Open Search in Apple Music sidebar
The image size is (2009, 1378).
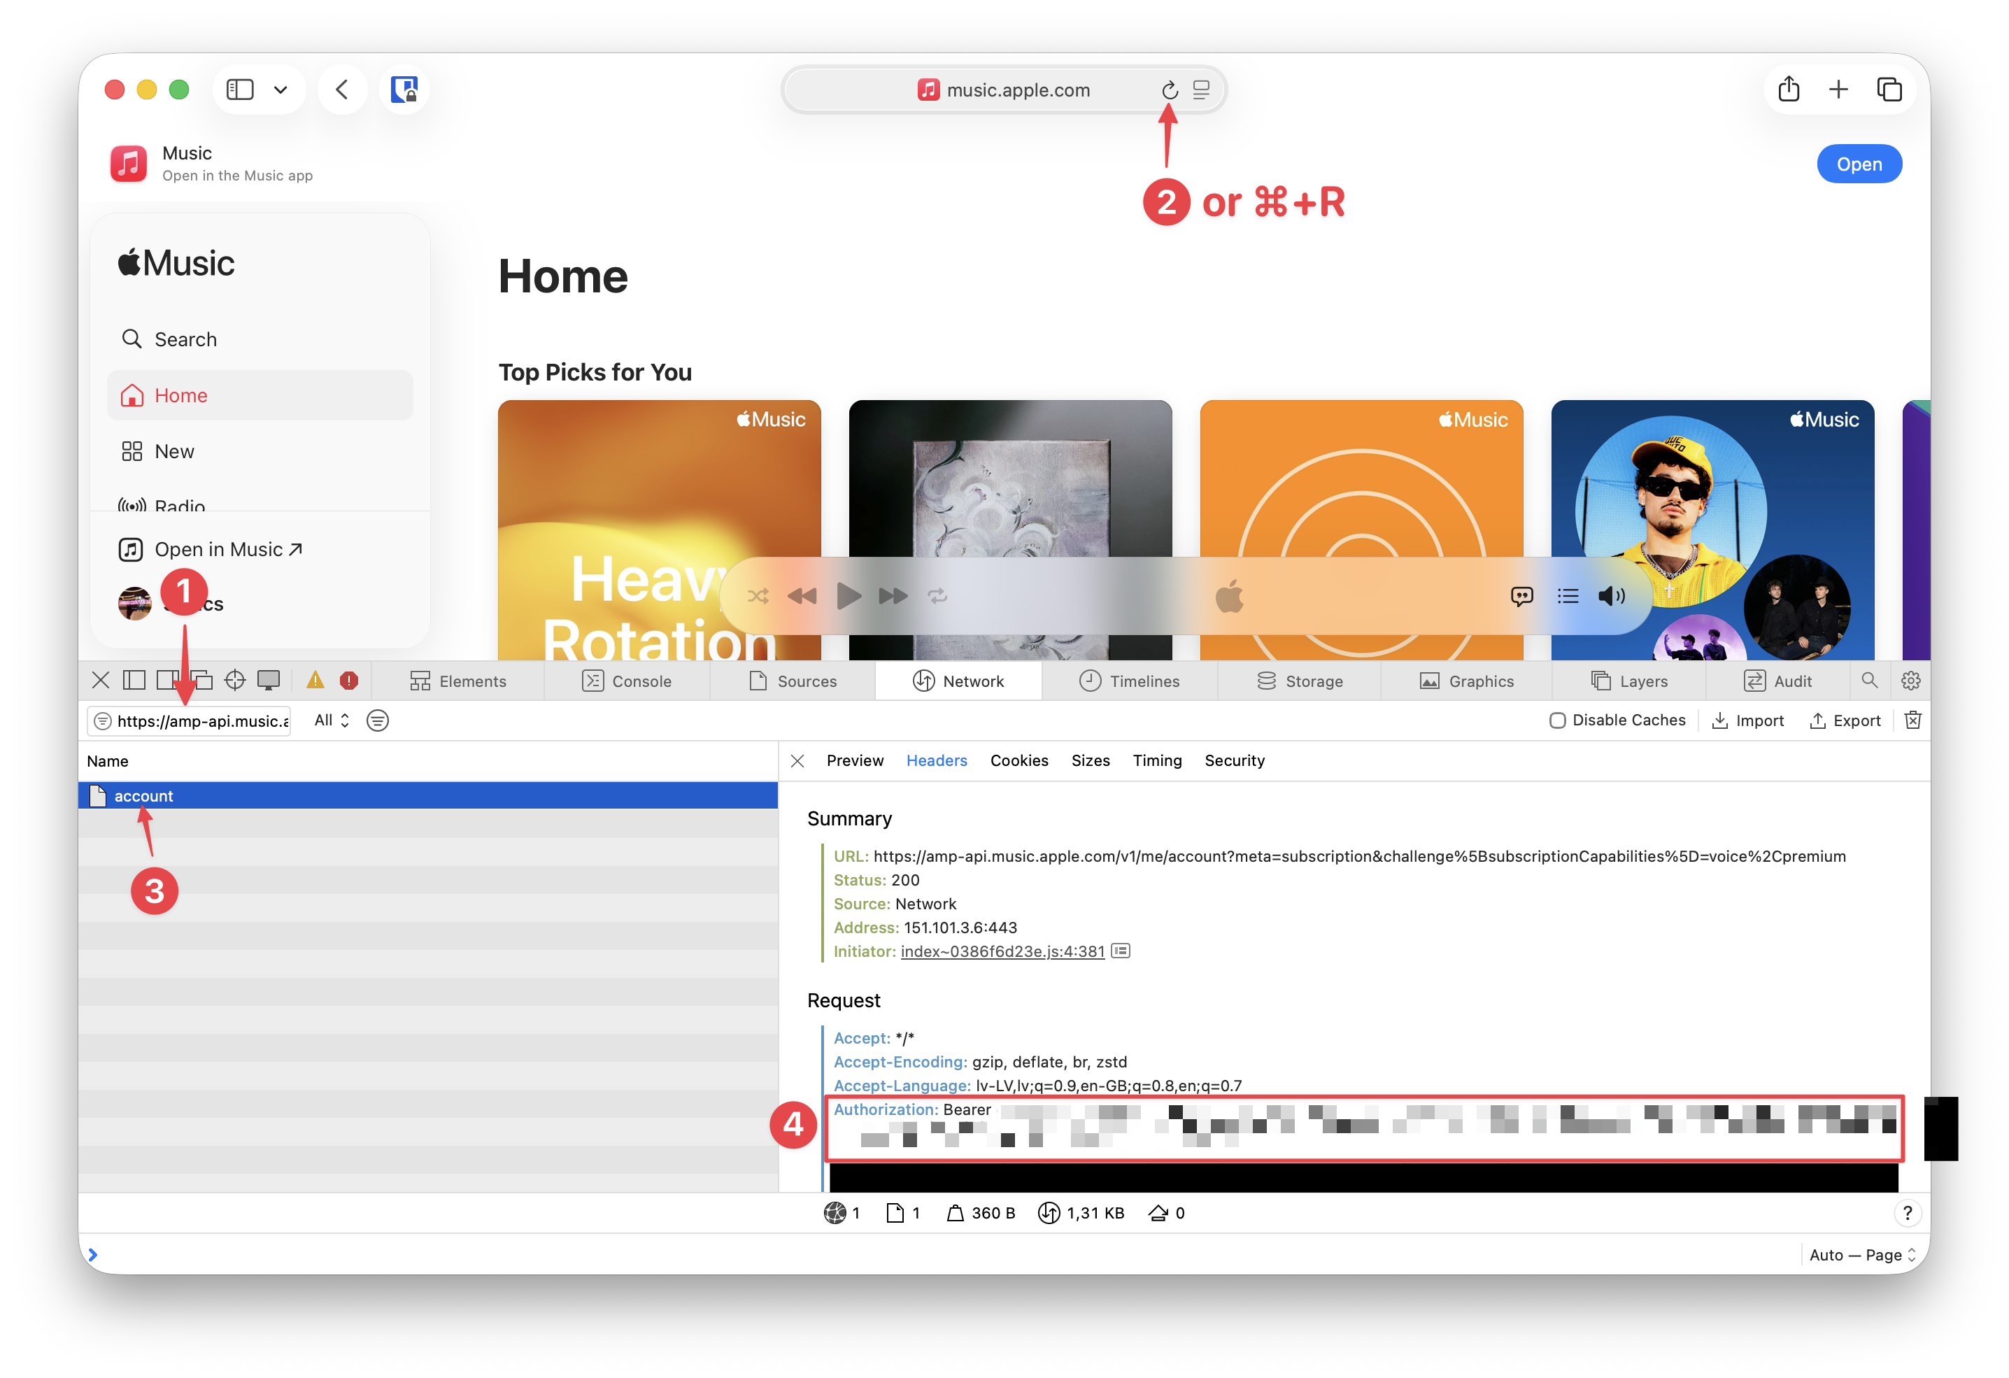pyautogui.click(x=260, y=339)
